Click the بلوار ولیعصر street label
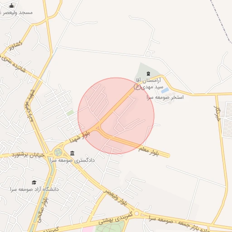232x232 pixels. point(116,198)
